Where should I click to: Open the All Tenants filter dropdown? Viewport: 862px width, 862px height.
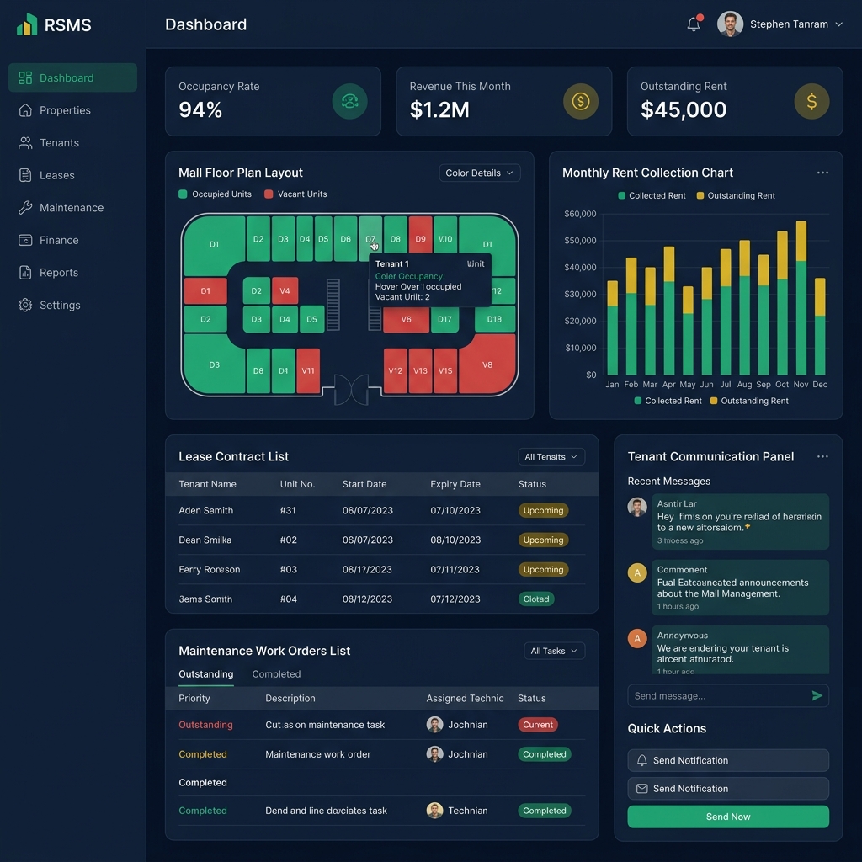tap(551, 457)
